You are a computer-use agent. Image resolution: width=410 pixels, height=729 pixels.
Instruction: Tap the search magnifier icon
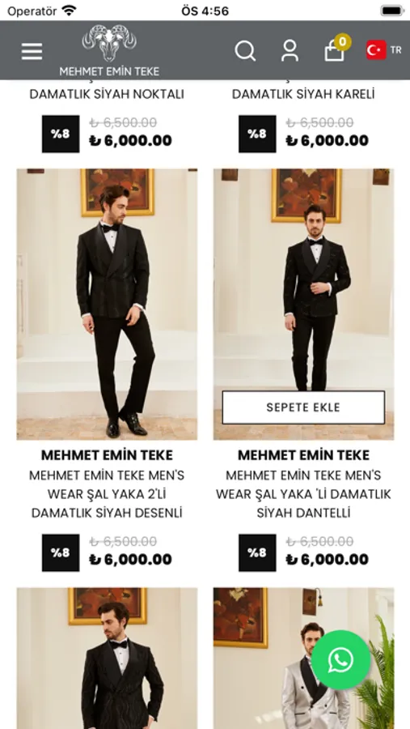coord(245,51)
